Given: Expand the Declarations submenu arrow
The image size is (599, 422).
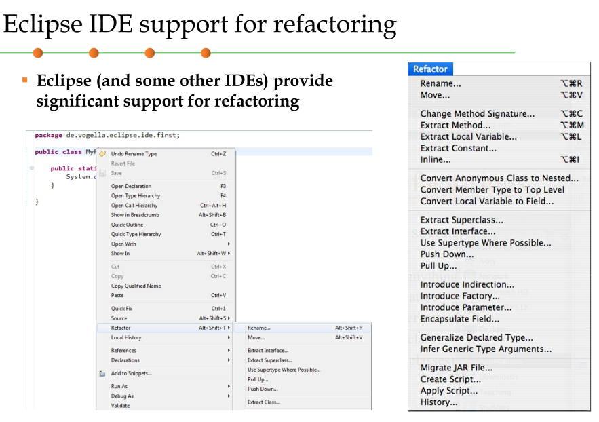Looking at the screenshot, I should 229,360.
